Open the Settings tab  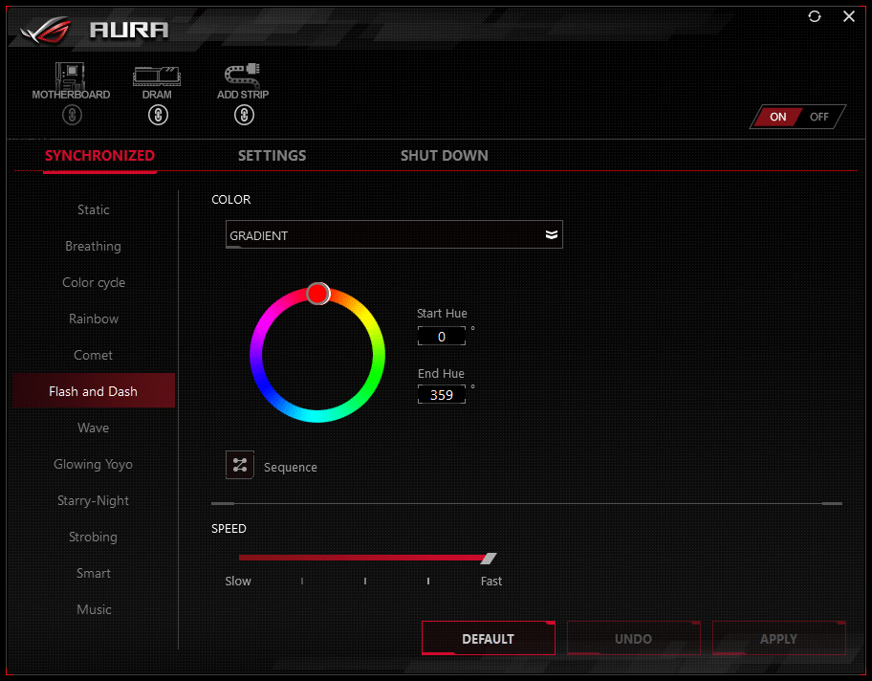tap(272, 156)
